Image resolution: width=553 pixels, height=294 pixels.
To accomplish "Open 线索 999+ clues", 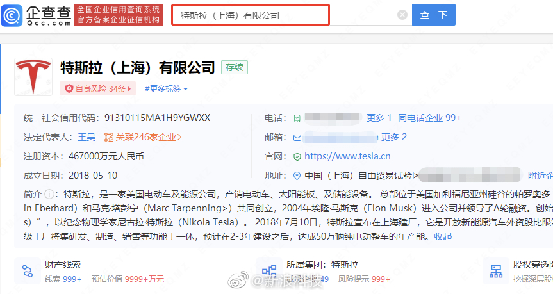I will point(63,279).
